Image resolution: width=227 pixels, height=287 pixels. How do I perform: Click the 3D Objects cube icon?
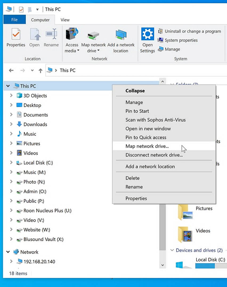click(x=19, y=95)
